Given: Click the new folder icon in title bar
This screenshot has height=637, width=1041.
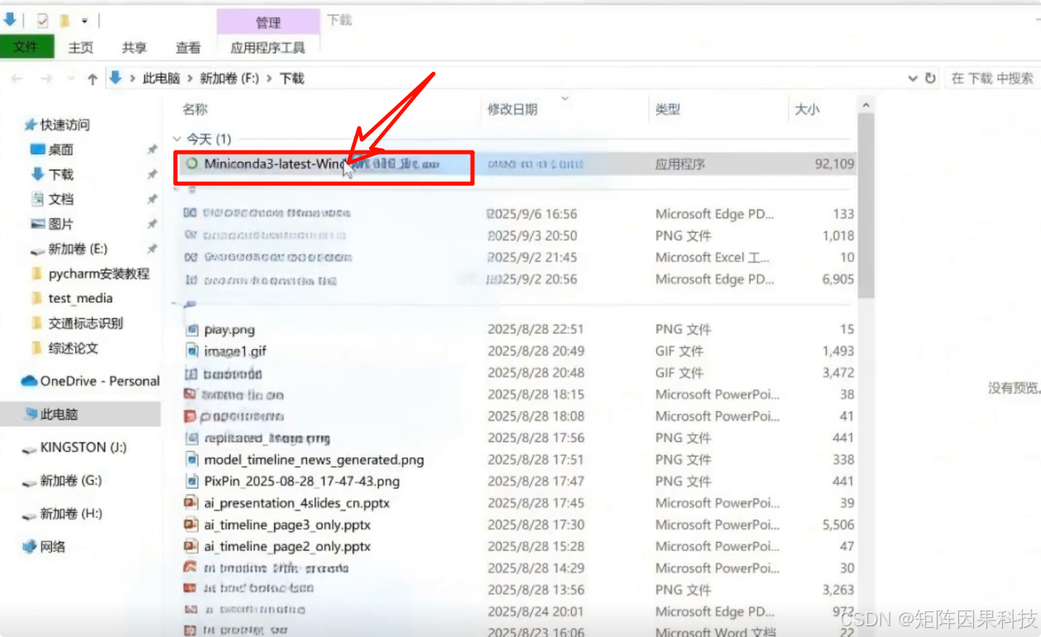Looking at the screenshot, I should (x=64, y=20).
